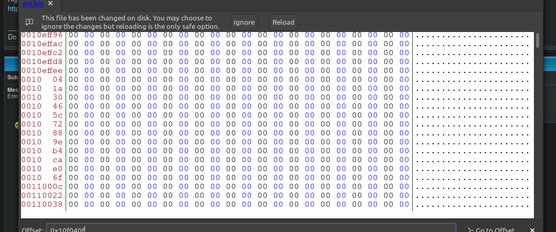Select row address 0011000c
Image resolution: width=556 pixels, height=232 pixels.
[42, 186]
